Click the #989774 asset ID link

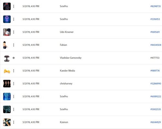[x=155, y=71]
